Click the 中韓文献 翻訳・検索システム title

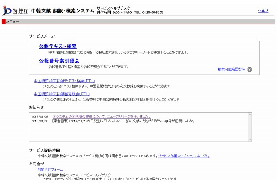(62, 10)
